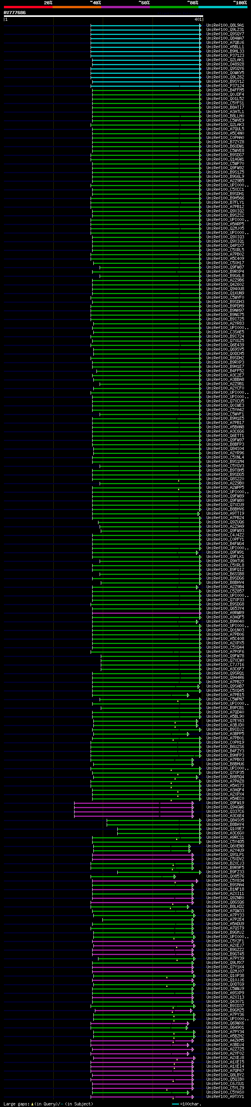This screenshot has height=1107, width=251.
Task: Click hit label UniRef100_B4FFM5
Action: tap(225, 90)
